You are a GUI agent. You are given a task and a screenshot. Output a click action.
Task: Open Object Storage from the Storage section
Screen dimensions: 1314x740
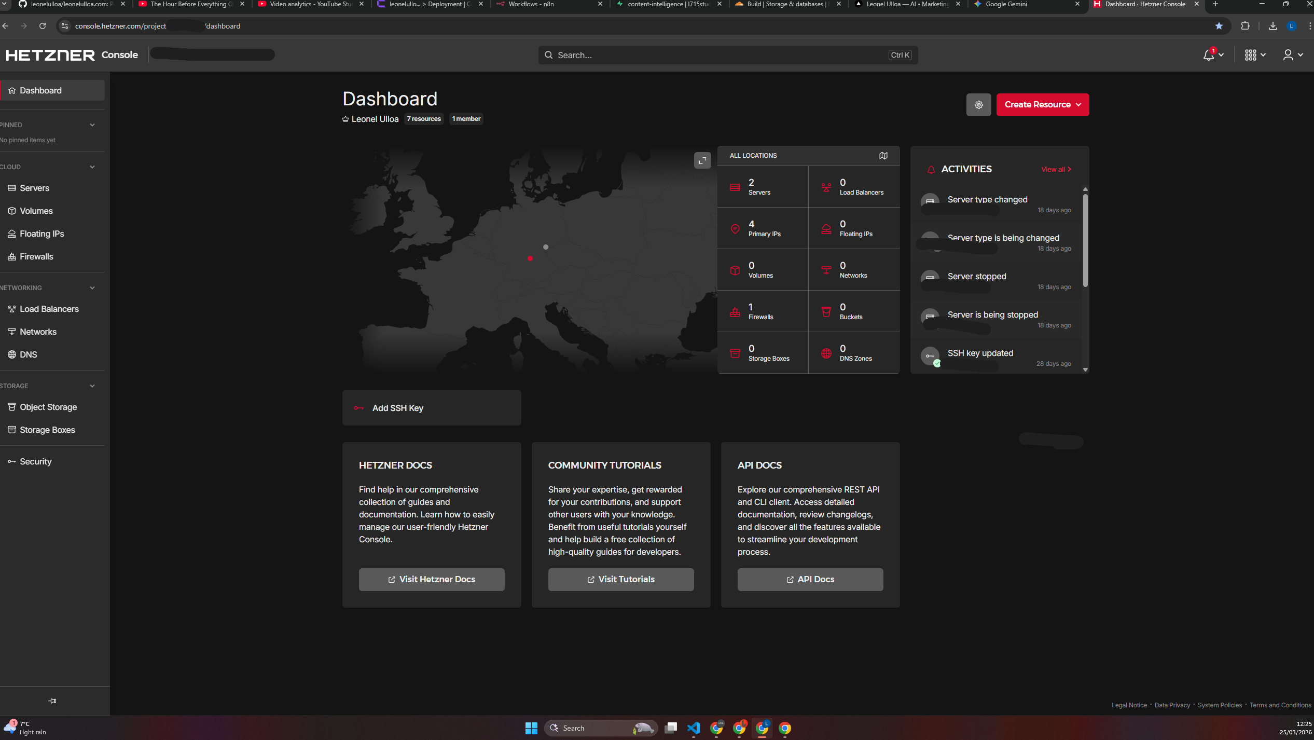tap(48, 407)
